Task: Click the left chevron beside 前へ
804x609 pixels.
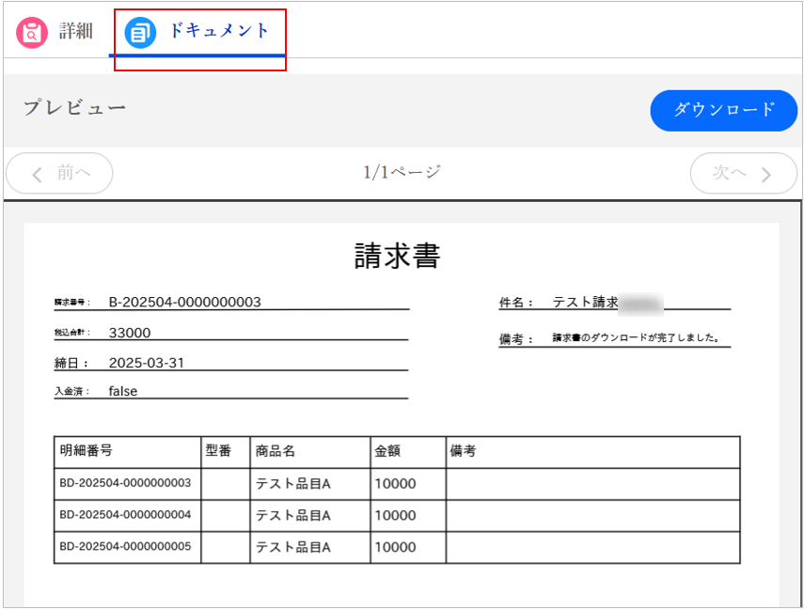Action: click(x=38, y=174)
